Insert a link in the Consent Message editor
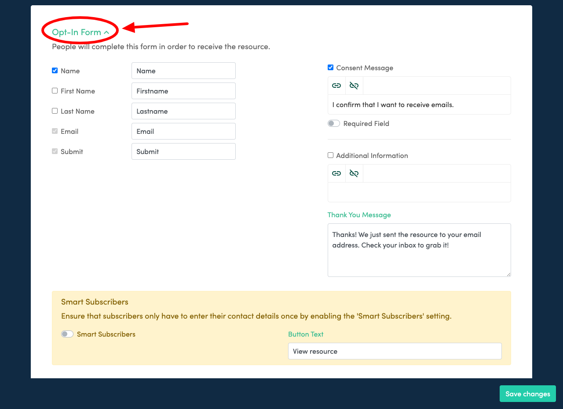Image resolution: width=563 pixels, height=409 pixels. click(336, 85)
